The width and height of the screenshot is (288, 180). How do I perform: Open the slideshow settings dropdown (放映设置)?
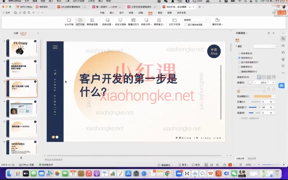tap(108, 22)
